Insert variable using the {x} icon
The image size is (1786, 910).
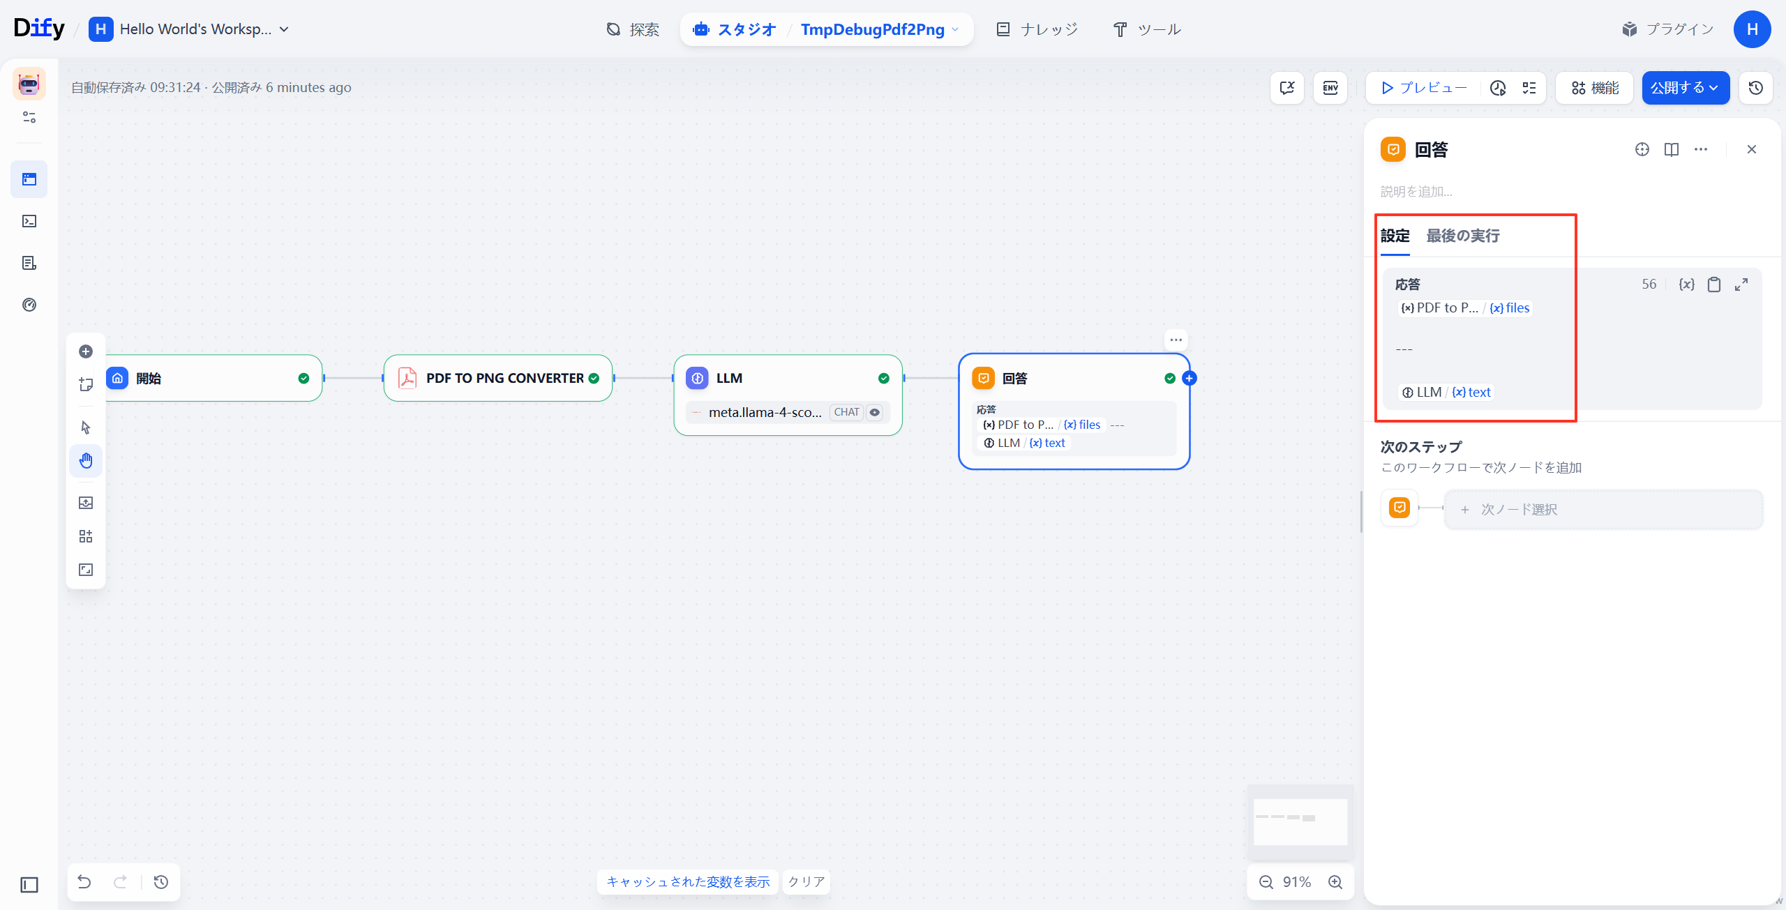coord(1686,285)
